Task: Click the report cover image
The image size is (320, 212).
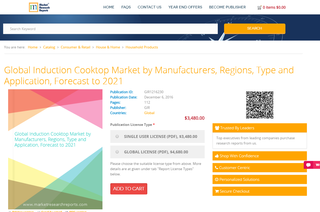Action: click(55, 149)
